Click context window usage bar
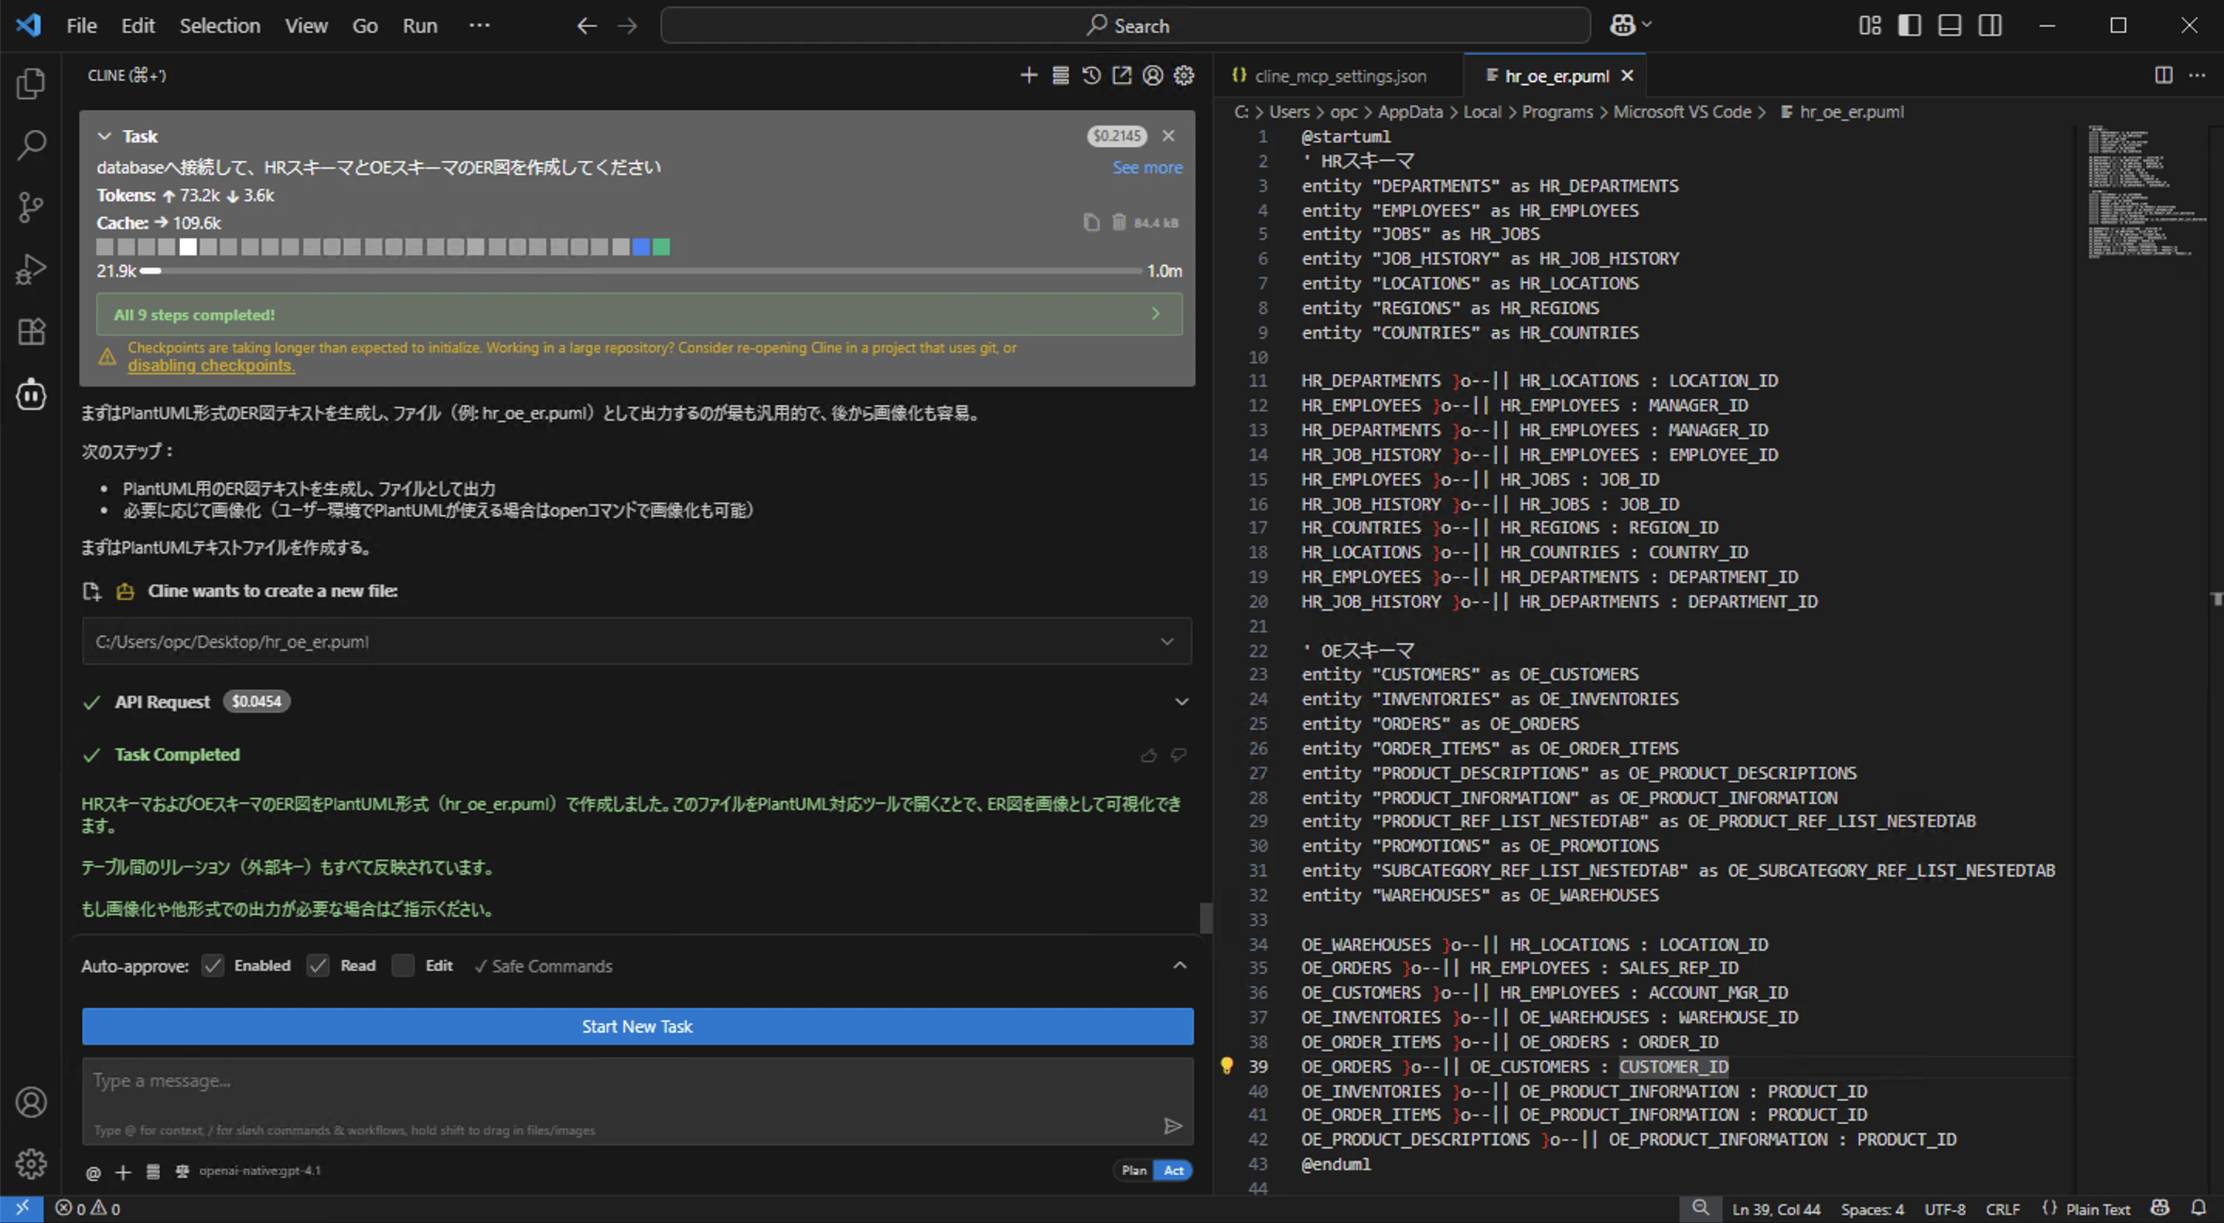Image resolution: width=2224 pixels, height=1223 pixels. (642, 271)
